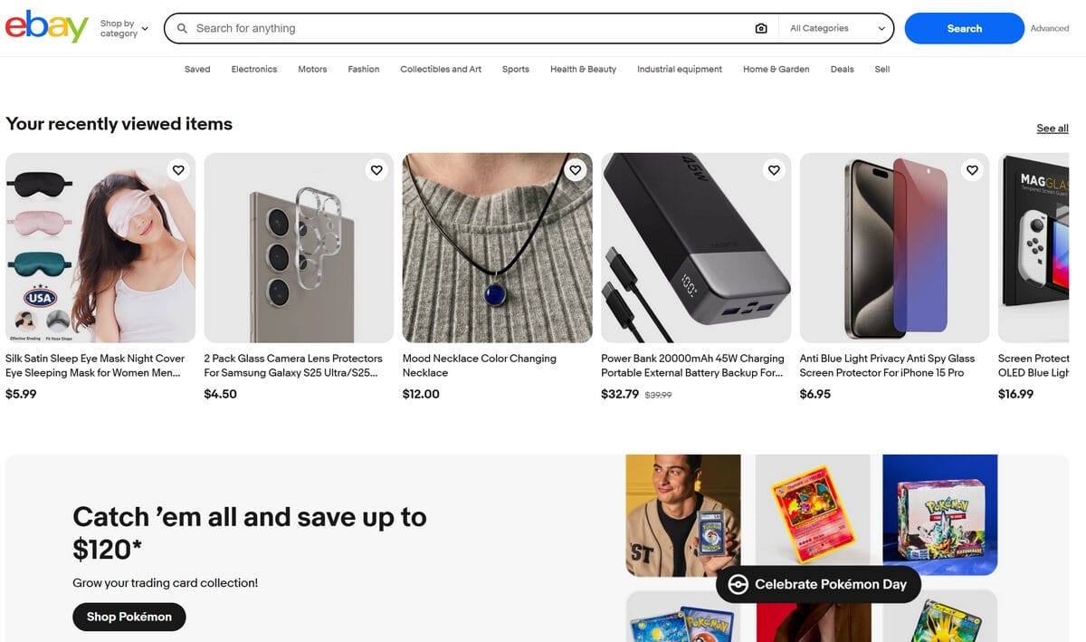Open the Electronics category
Screen dimensions: 1086x642
click(254, 69)
